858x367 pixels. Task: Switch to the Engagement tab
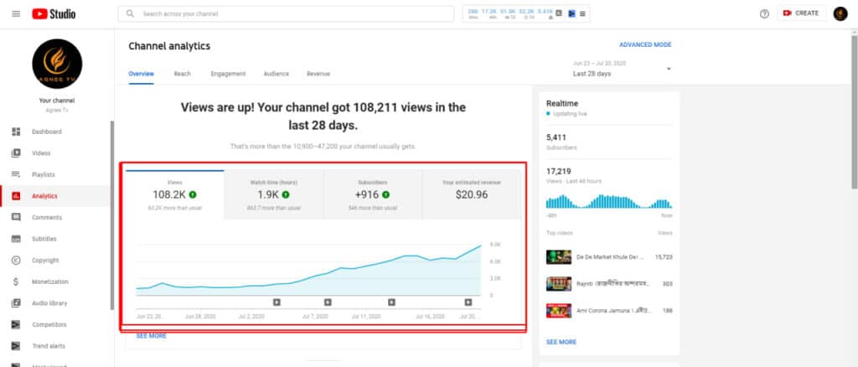click(x=228, y=74)
